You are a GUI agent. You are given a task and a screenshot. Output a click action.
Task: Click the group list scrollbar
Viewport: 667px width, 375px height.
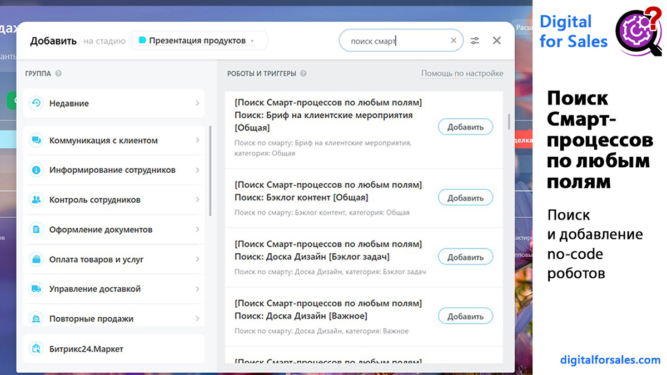(210, 171)
